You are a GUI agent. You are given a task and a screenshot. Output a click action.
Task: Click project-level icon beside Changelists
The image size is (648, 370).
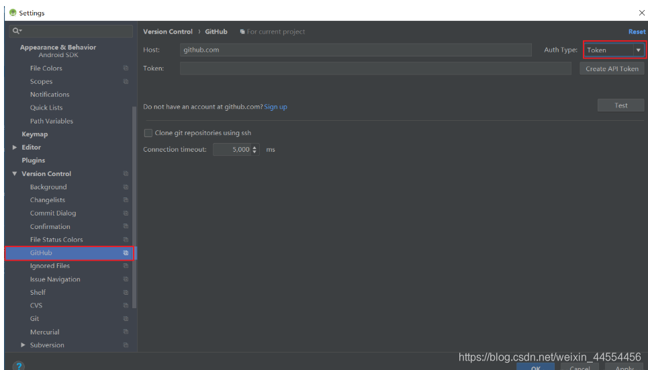pyautogui.click(x=126, y=199)
